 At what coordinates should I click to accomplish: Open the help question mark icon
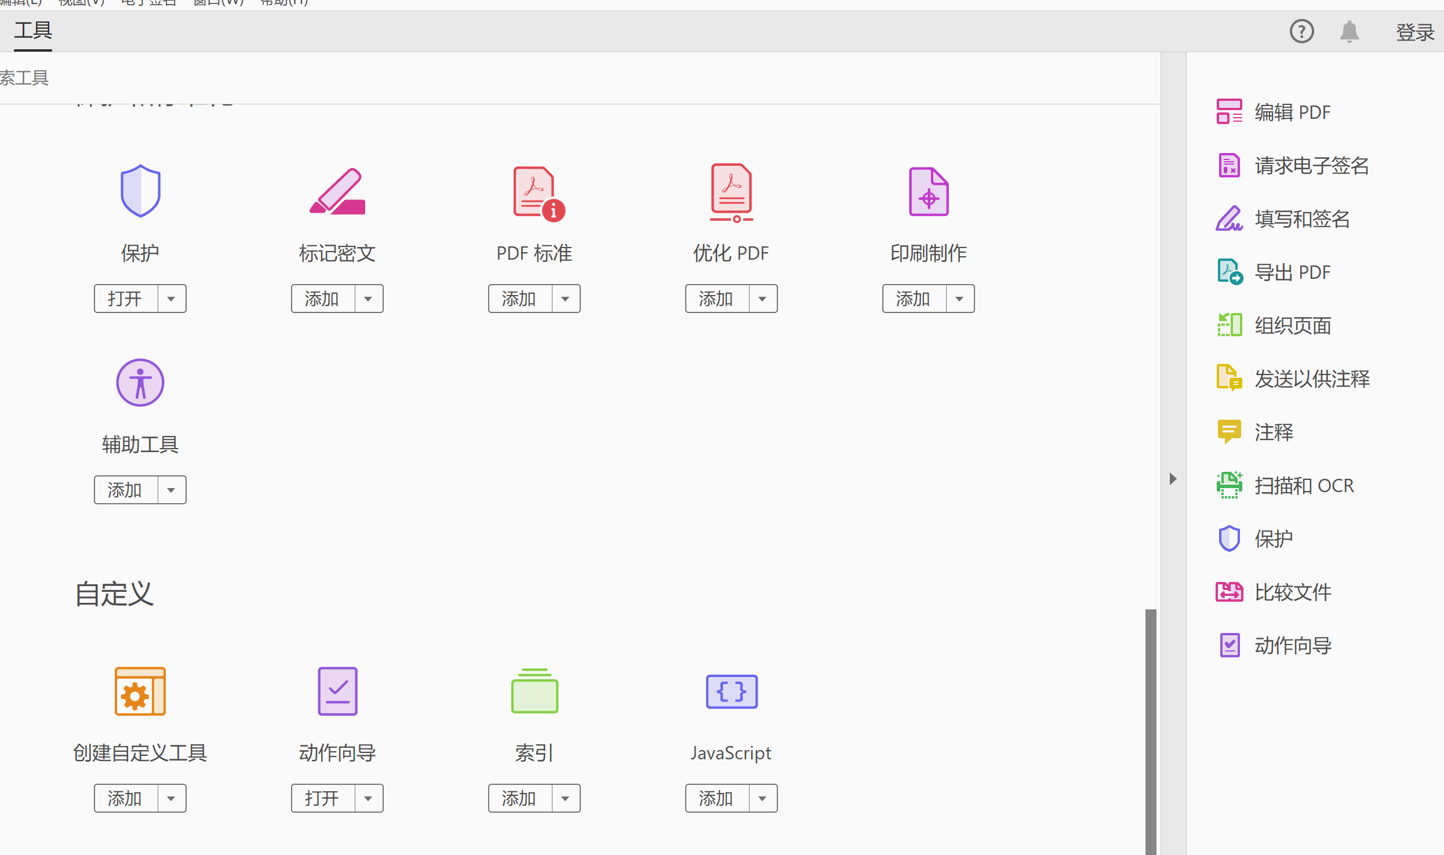1301,31
